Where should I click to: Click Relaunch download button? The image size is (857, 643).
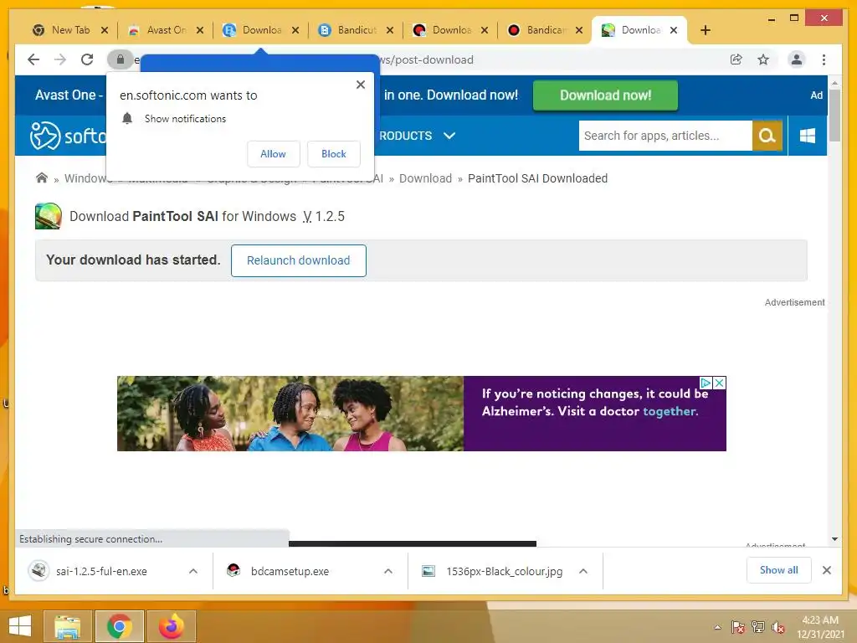299,260
